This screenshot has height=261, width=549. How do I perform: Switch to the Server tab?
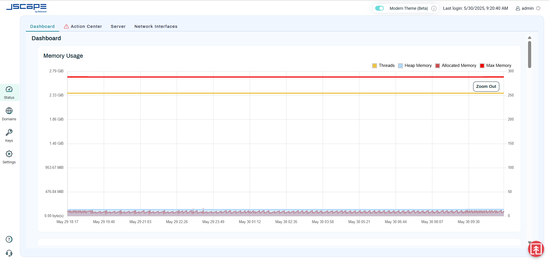tap(118, 26)
